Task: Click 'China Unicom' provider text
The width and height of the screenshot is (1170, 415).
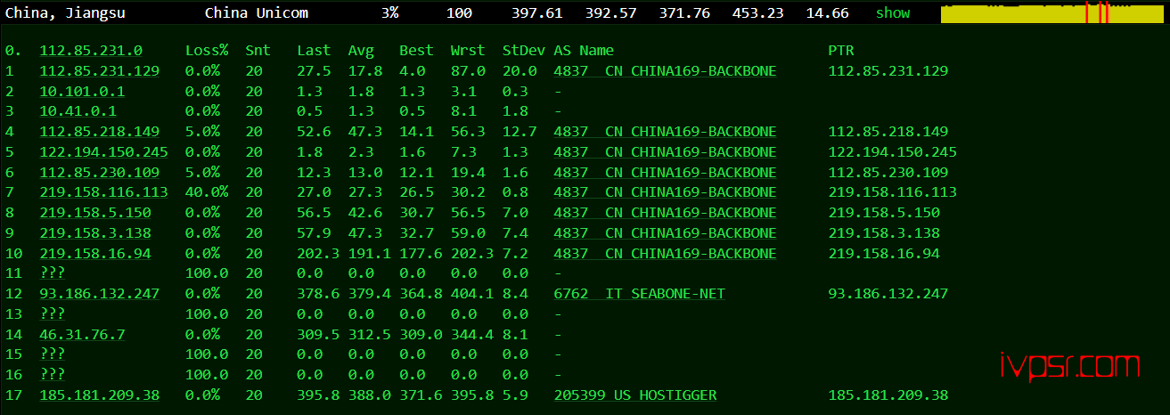Action: (x=257, y=12)
